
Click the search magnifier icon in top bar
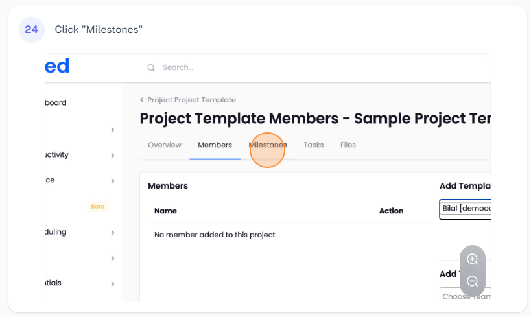click(x=151, y=67)
